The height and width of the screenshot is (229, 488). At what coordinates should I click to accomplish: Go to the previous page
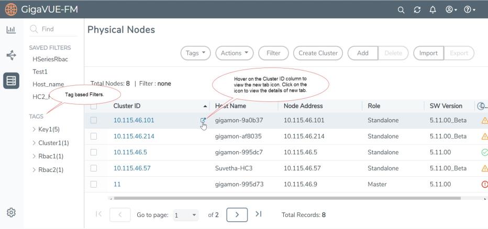[120, 215]
